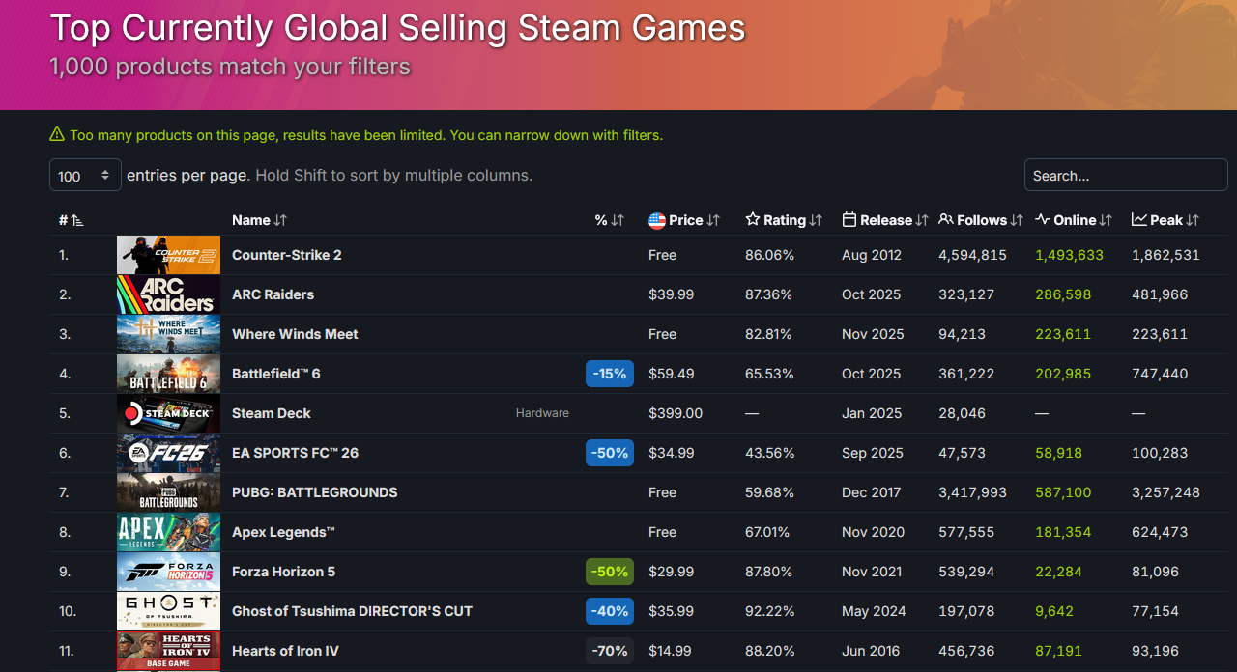Viewport: 1237px width, 672px height.
Task: Click follows value 539,294
Action: coord(966,572)
